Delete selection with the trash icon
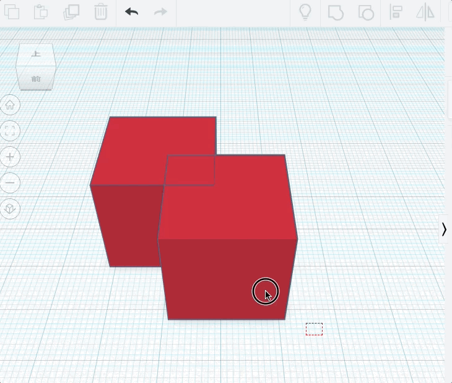 [100, 12]
